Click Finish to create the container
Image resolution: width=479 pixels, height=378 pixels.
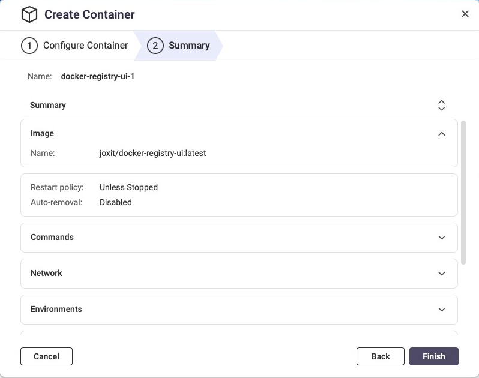(433, 356)
